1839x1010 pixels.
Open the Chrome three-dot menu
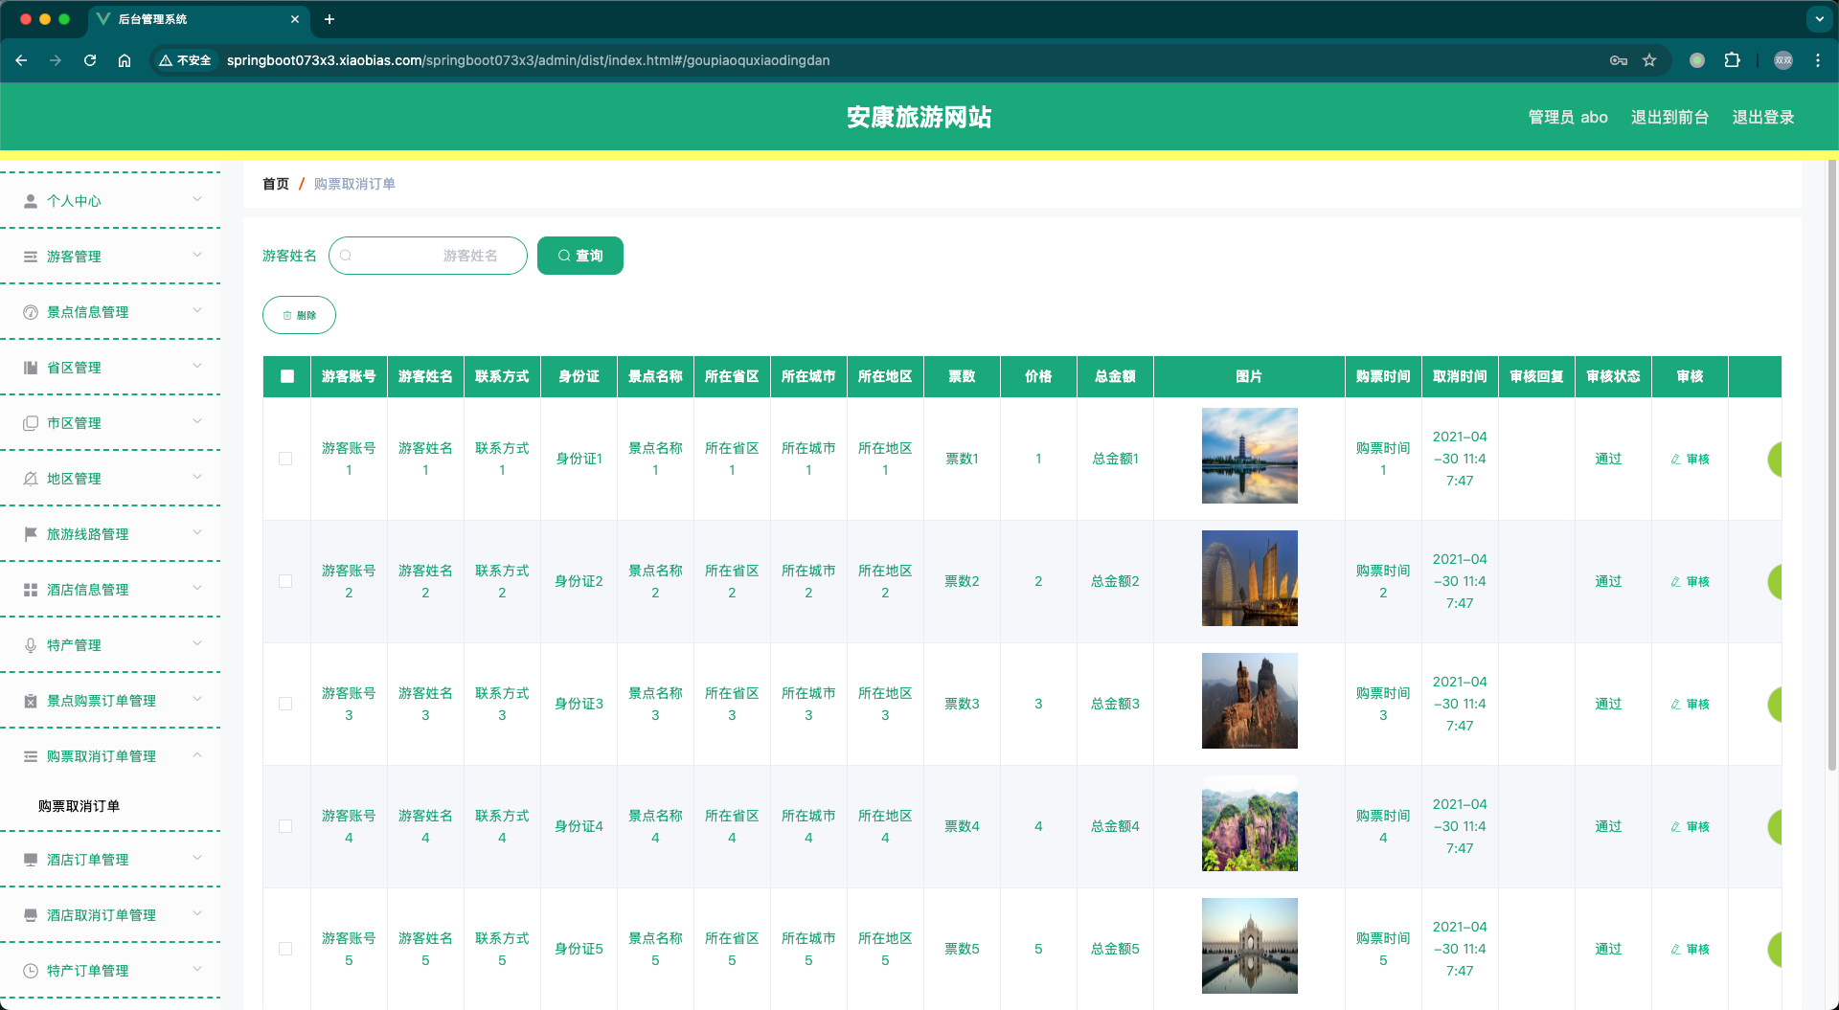1818,60
